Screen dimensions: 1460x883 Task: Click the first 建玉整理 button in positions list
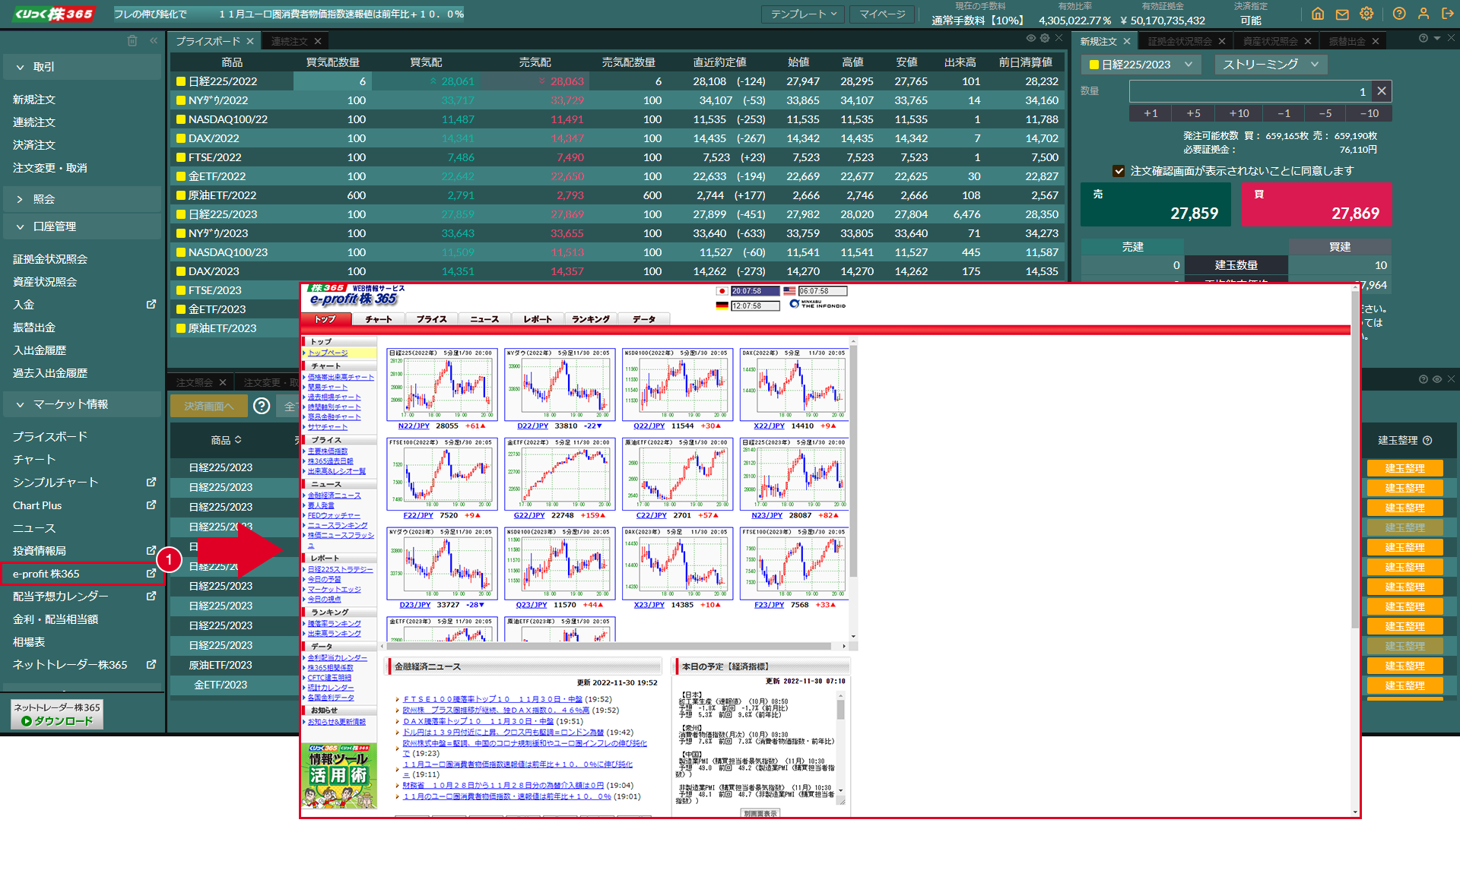pos(1404,468)
